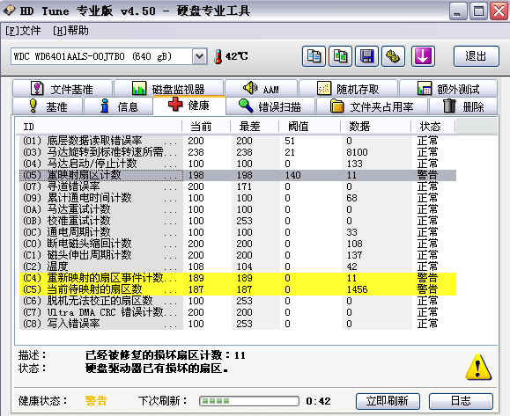Switch to the 基准 tab
Screen dimensions: 510x416
coord(48,106)
